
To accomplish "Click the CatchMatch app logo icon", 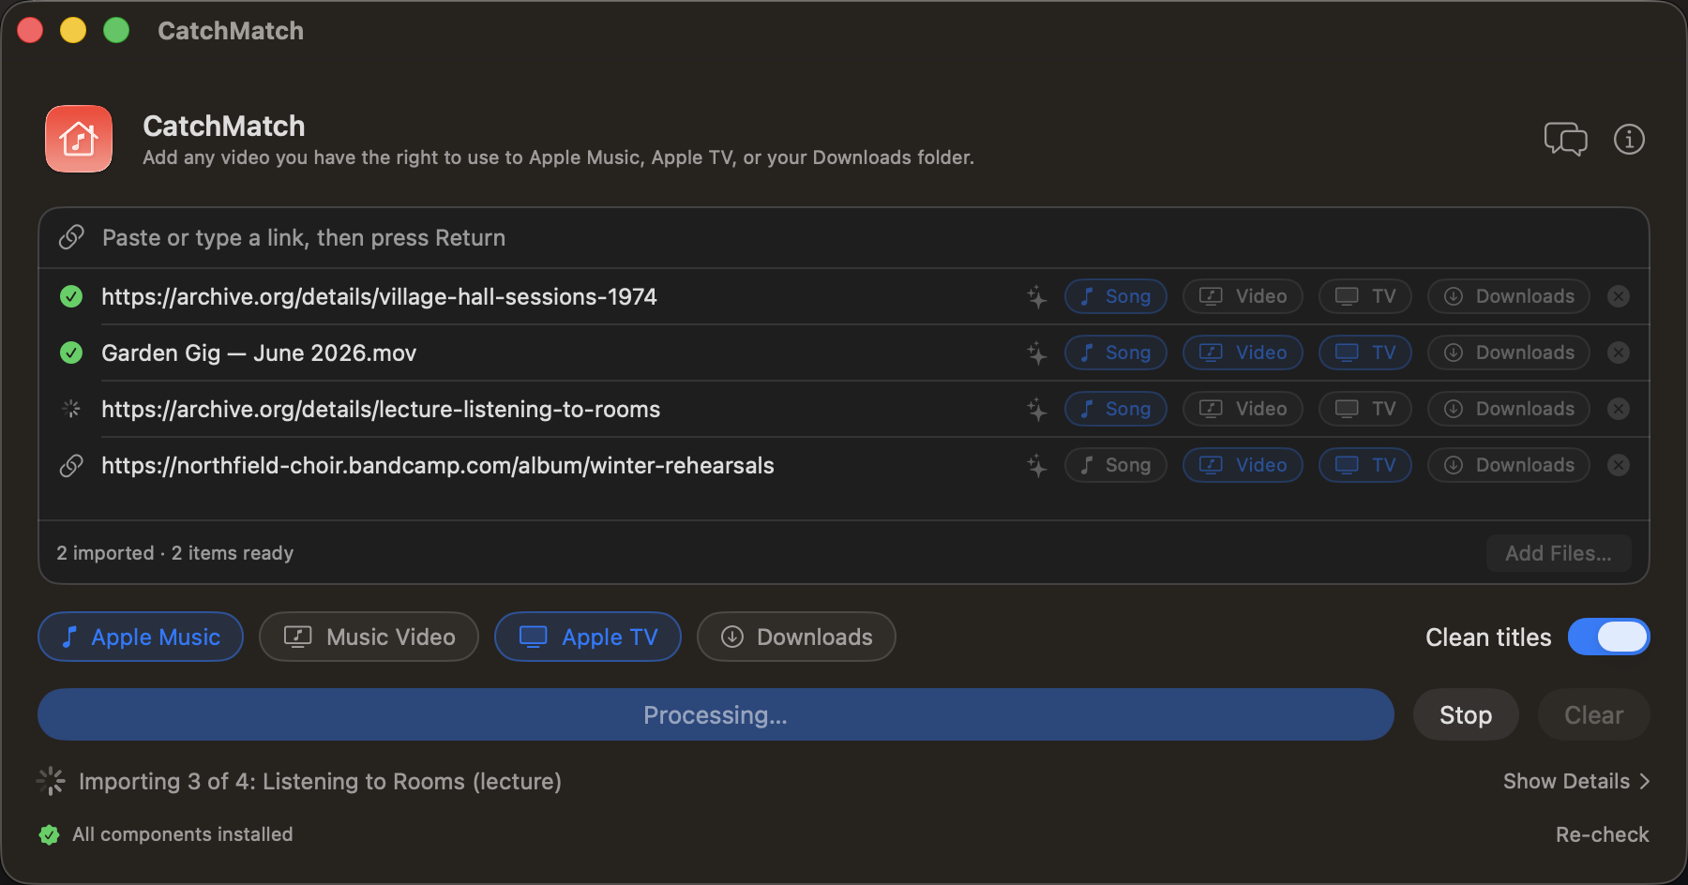I will pos(79,139).
